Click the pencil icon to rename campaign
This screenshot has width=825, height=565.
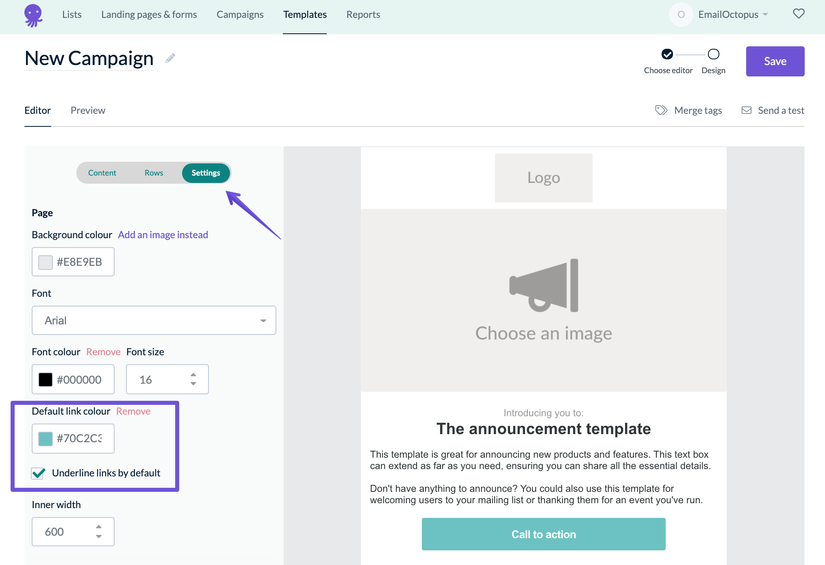click(170, 58)
